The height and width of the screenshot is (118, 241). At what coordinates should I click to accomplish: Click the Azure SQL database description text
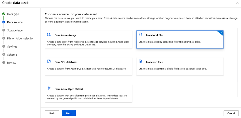pos(87,69)
